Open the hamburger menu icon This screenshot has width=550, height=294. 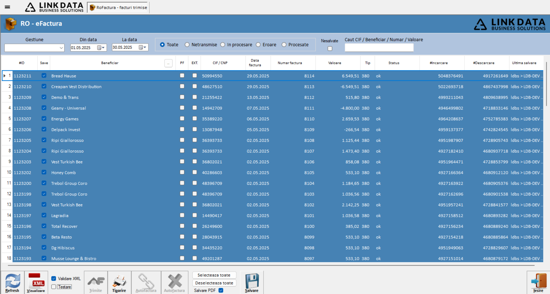pos(7,7)
